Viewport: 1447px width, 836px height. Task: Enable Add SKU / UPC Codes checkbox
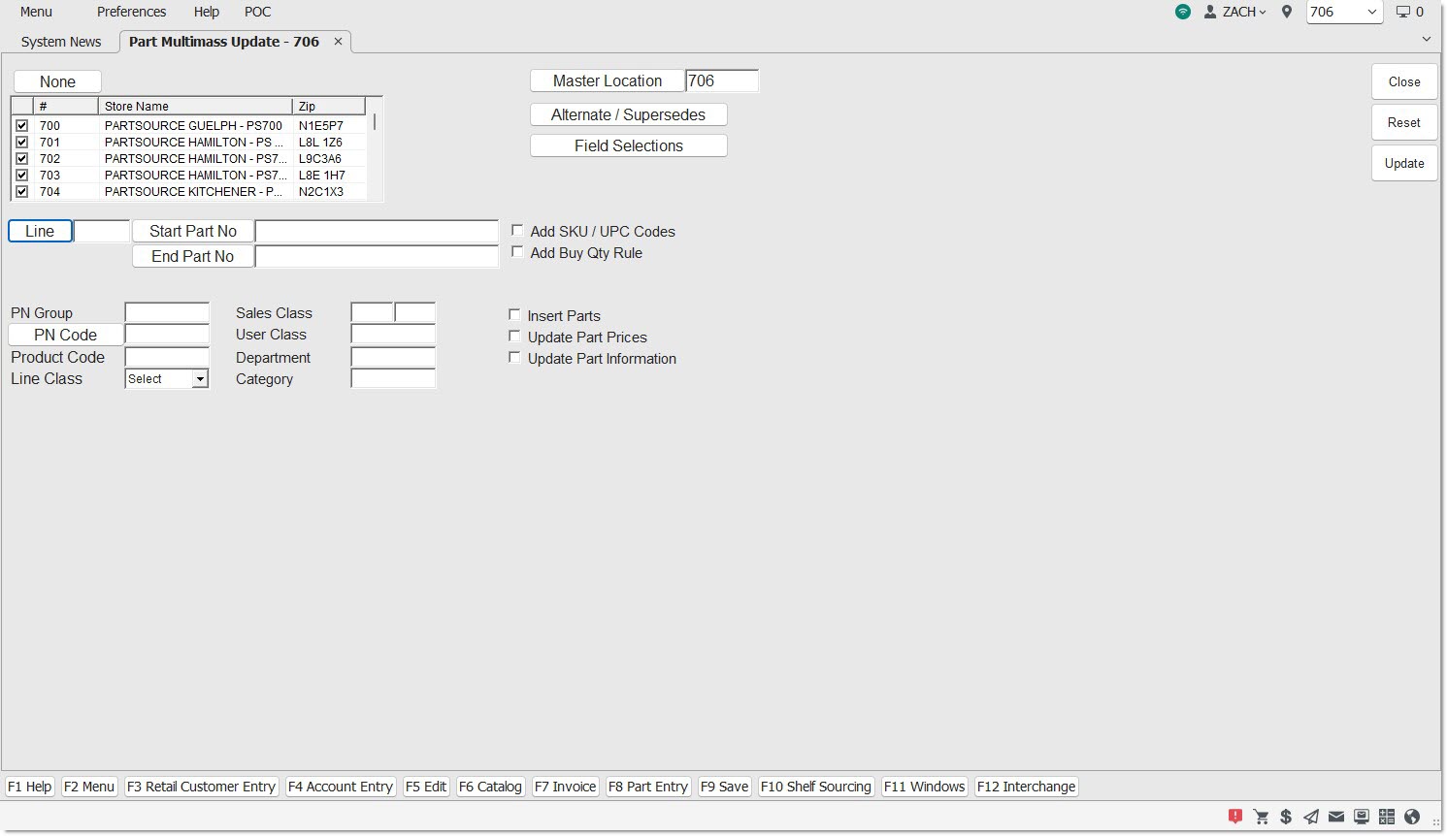(518, 231)
